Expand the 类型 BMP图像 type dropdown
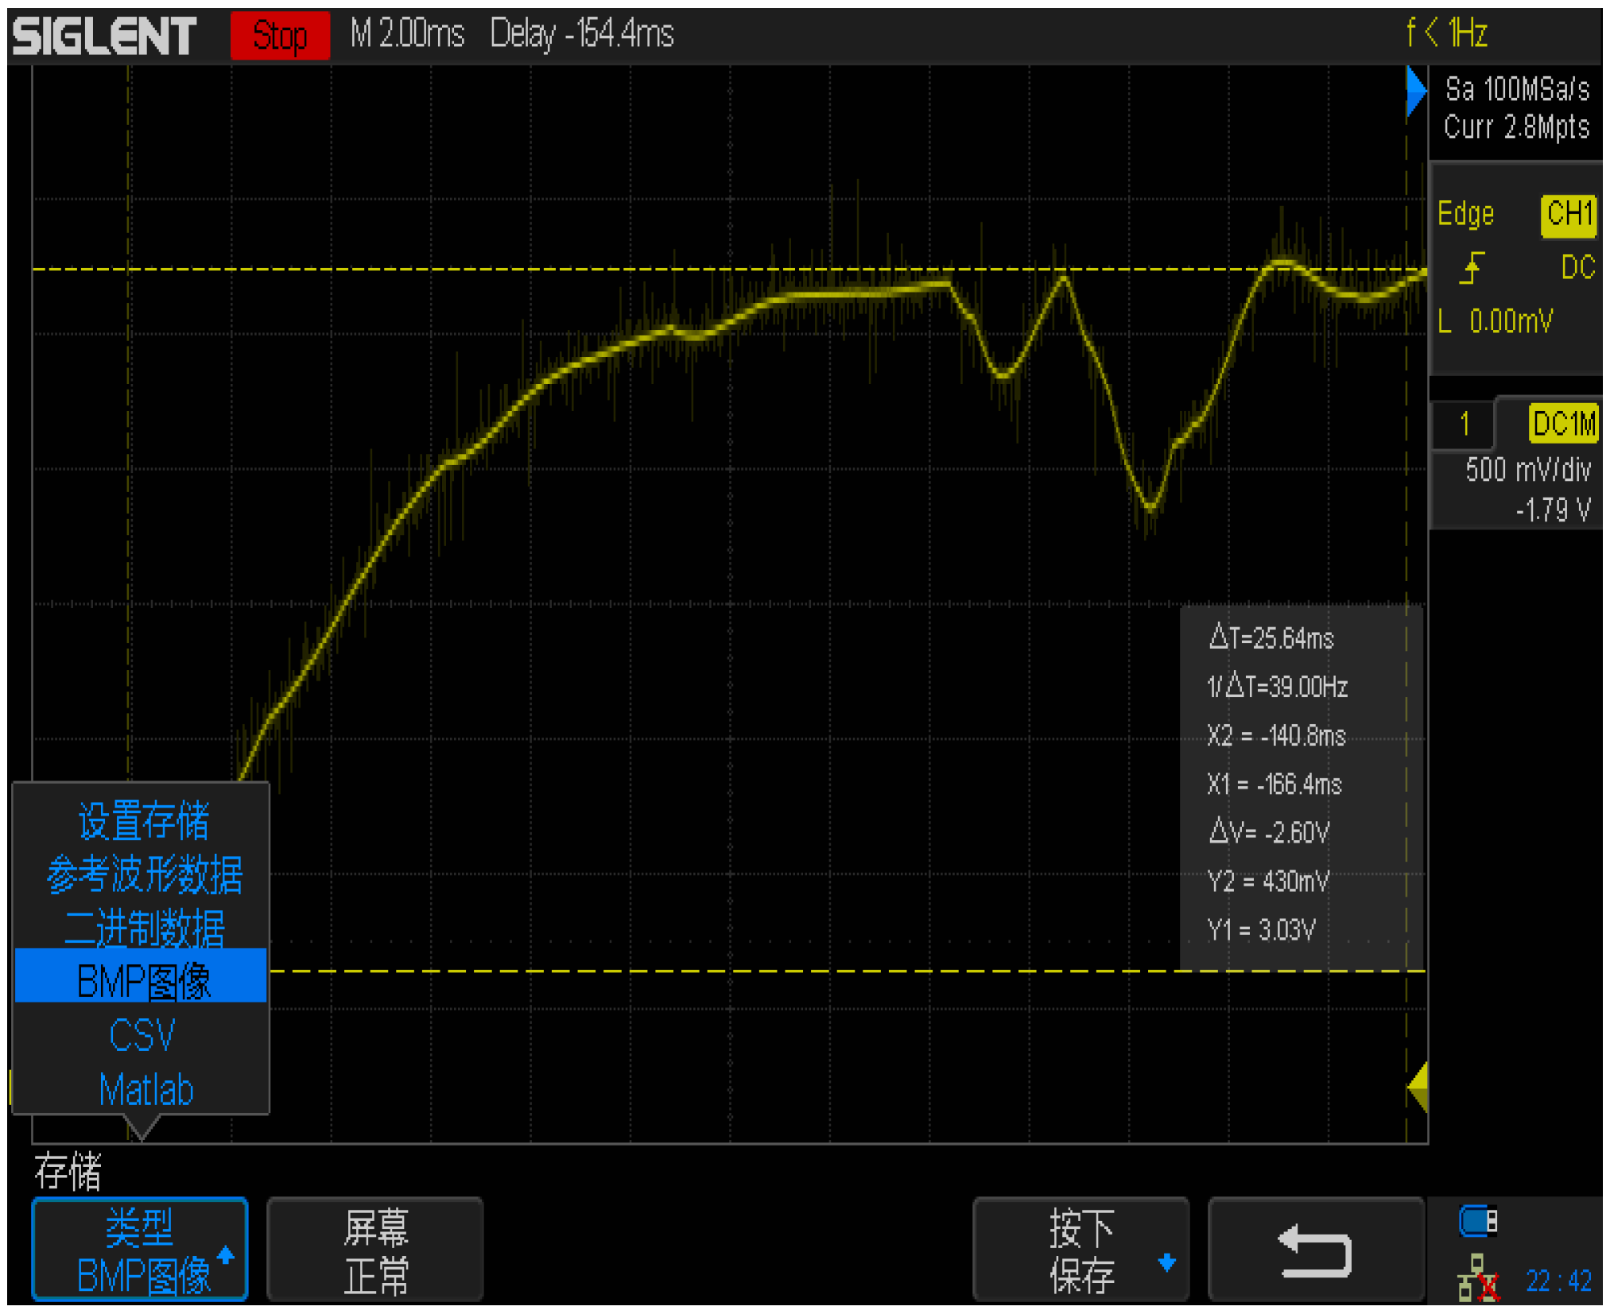Image resolution: width=1614 pixels, height=1314 pixels. (140, 1250)
